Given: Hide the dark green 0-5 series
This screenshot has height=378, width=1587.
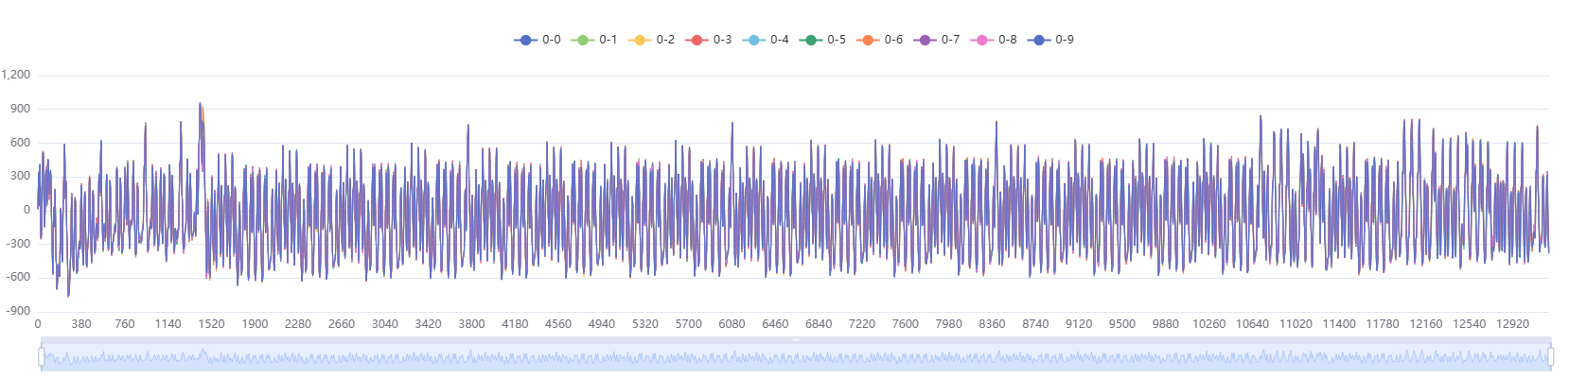Looking at the screenshot, I should [811, 40].
